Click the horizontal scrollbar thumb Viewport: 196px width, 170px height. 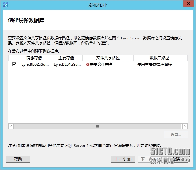click(x=97, y=126)
